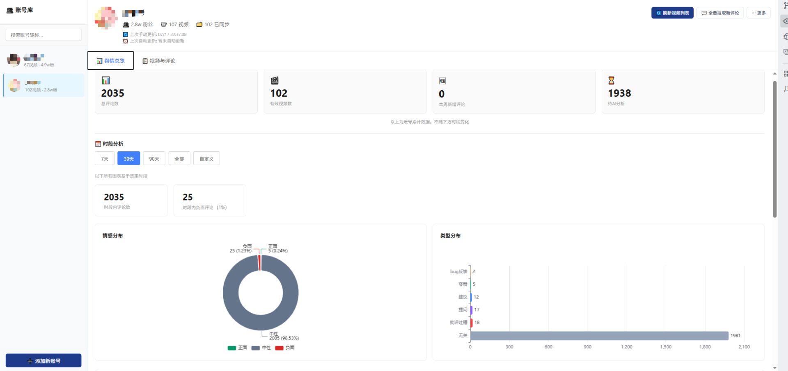Click the 2035 时段内评论数 card
This screenshot has height=371, width=788.
click(131, 200)
